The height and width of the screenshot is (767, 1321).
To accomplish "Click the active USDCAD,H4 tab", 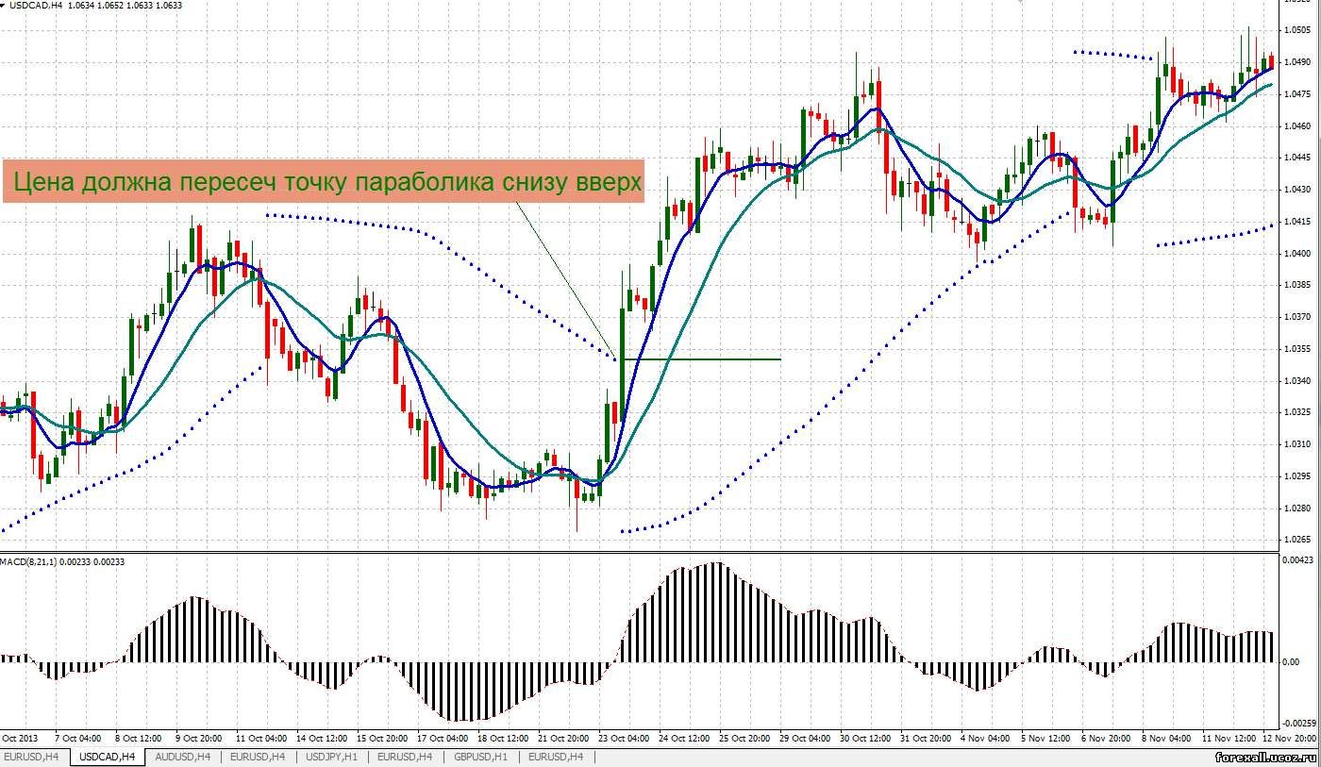I will (x=108, y=757).
